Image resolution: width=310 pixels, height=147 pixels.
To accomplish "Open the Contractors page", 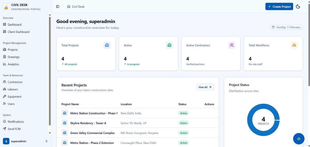I will [24, 82].
